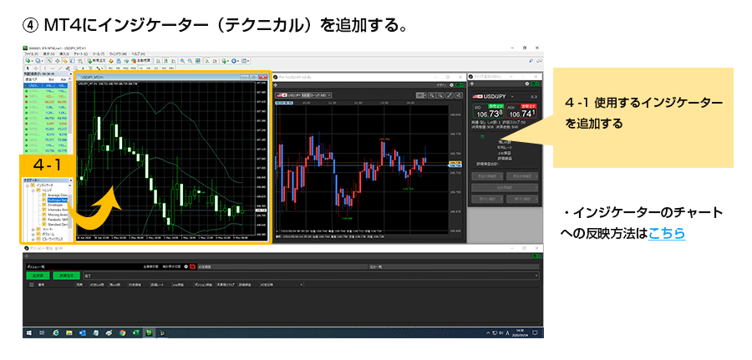Screen dimensions: 752x360
Task: Click the zoom in magnifier in MT4 toolbar
Action: (182, 61)
